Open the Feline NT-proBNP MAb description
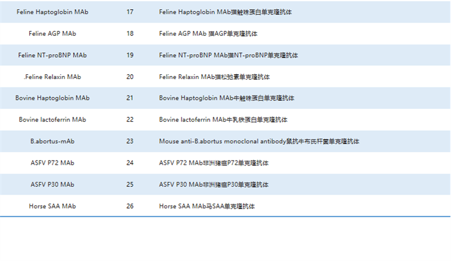The width and height of the screenshot is (451, 261). [232, 55]
